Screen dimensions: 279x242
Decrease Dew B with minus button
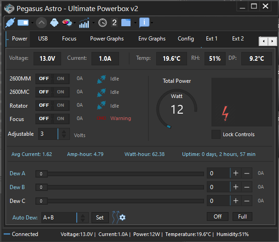coord(247,187)
